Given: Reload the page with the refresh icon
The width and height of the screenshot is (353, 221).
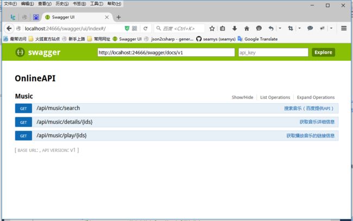Looking at the screenshot, I should [146, 28].
